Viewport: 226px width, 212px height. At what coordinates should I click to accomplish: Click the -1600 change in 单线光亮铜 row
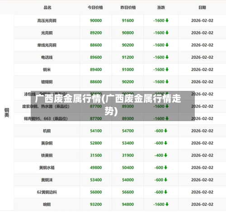[159, 45]
